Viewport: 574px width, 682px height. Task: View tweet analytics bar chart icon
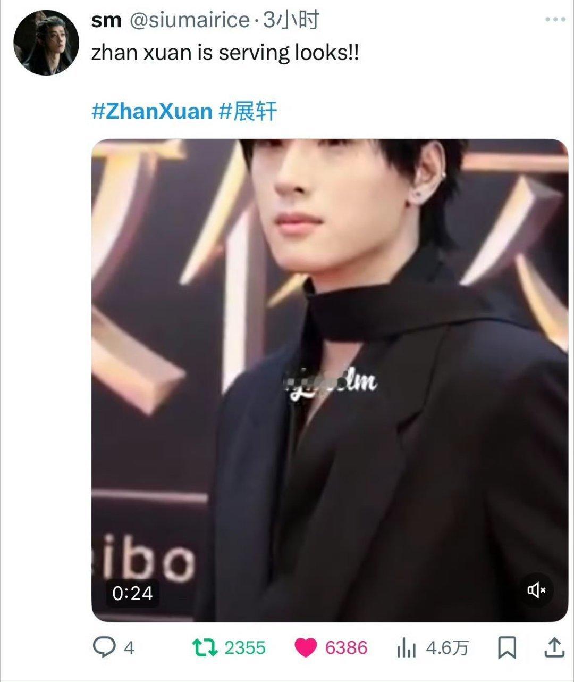click(407, 648)
